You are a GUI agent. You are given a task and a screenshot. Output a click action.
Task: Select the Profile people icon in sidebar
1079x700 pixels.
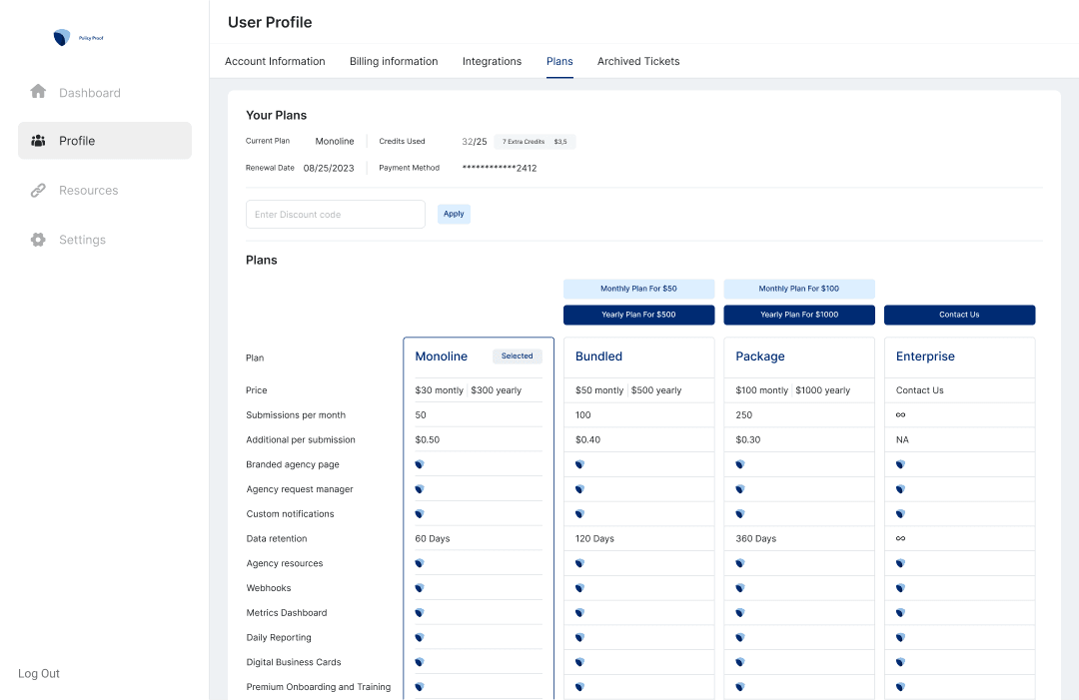[x=38, y=140]
